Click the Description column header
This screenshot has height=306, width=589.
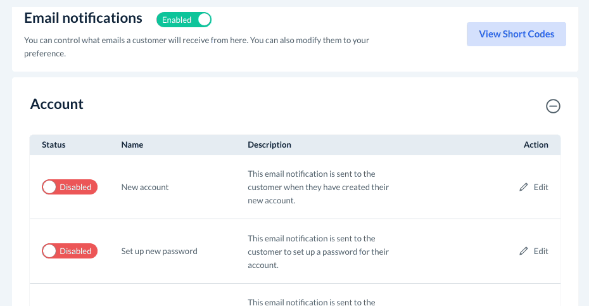coord(269,145)
